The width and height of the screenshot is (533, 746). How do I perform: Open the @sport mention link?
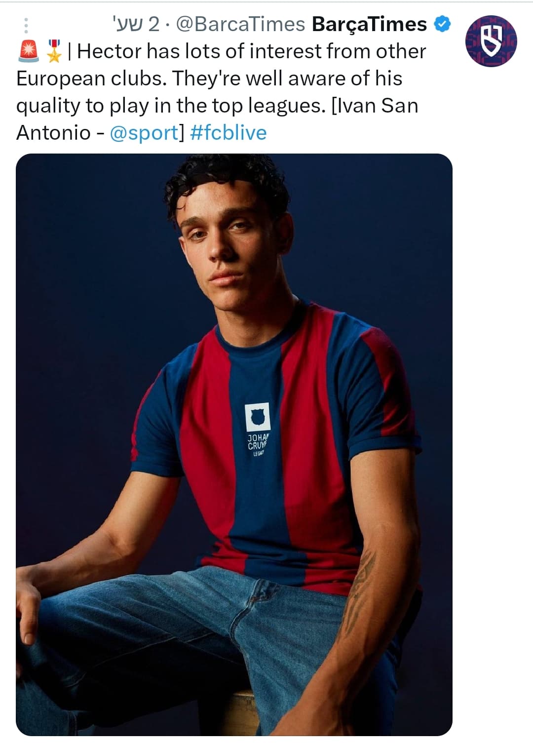pos(143,132)
